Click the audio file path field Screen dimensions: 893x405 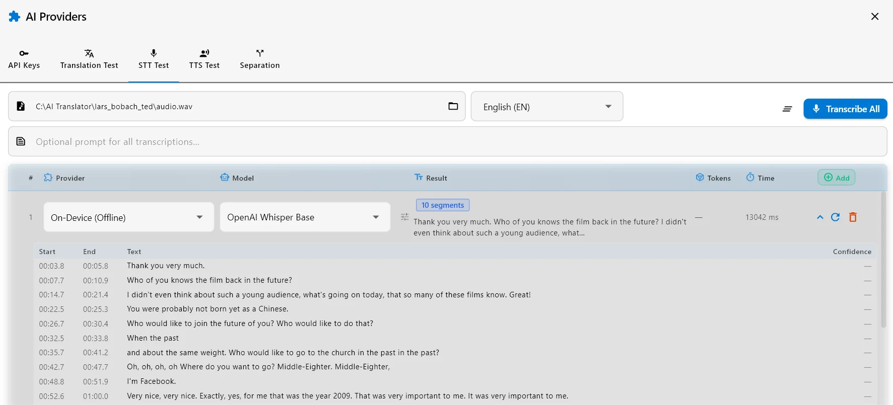click(237, 106)
